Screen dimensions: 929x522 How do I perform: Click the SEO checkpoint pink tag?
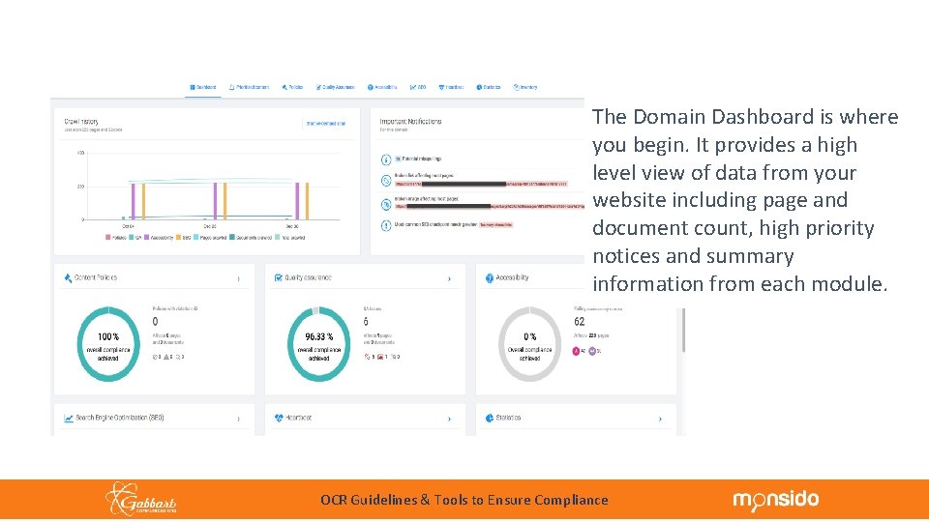495,225
